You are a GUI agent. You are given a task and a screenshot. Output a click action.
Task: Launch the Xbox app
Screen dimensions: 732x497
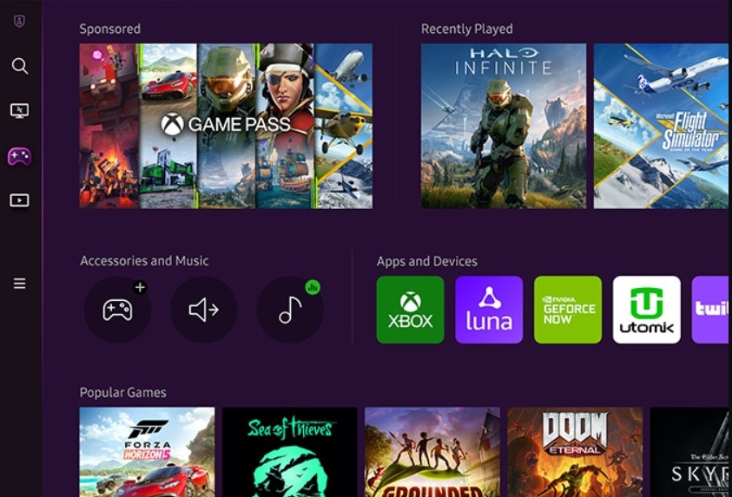[410, 310]
